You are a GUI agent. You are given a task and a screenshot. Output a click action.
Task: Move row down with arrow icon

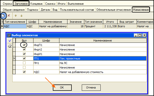click(21, 16)
